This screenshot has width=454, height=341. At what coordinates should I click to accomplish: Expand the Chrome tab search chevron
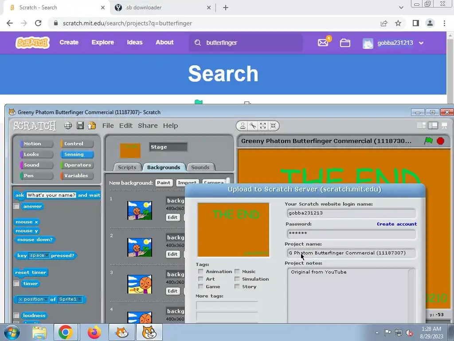pyautogui.click(x=401, y=8)
